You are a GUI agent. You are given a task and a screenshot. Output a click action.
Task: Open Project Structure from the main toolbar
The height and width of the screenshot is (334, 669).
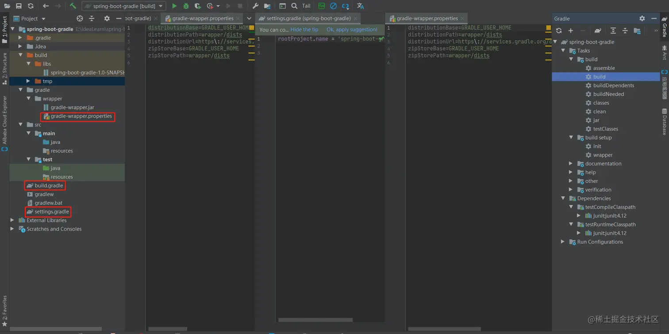[x=267, y=6]
